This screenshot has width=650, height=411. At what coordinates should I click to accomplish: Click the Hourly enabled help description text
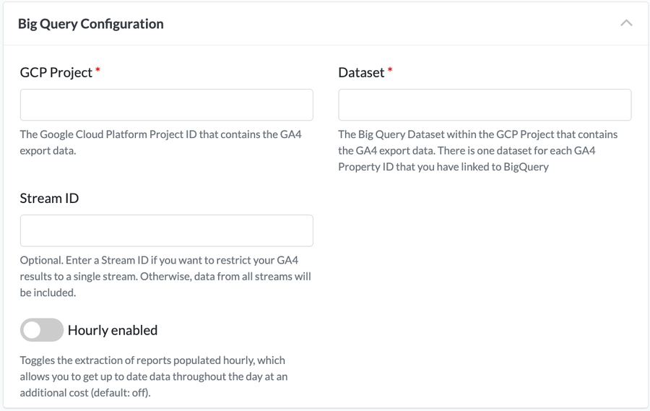(153, 376)
